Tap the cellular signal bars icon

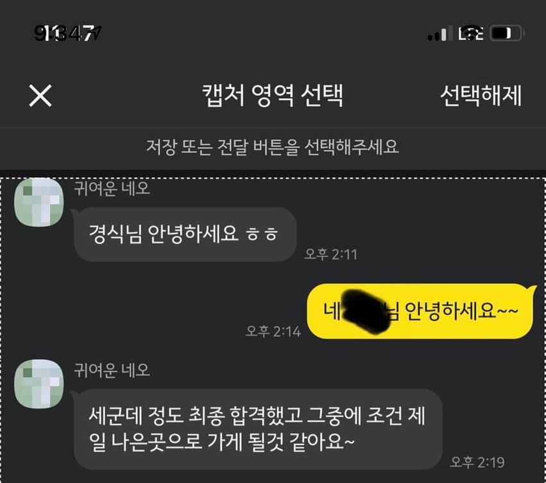pyautogui.click(x=438, y=34)
